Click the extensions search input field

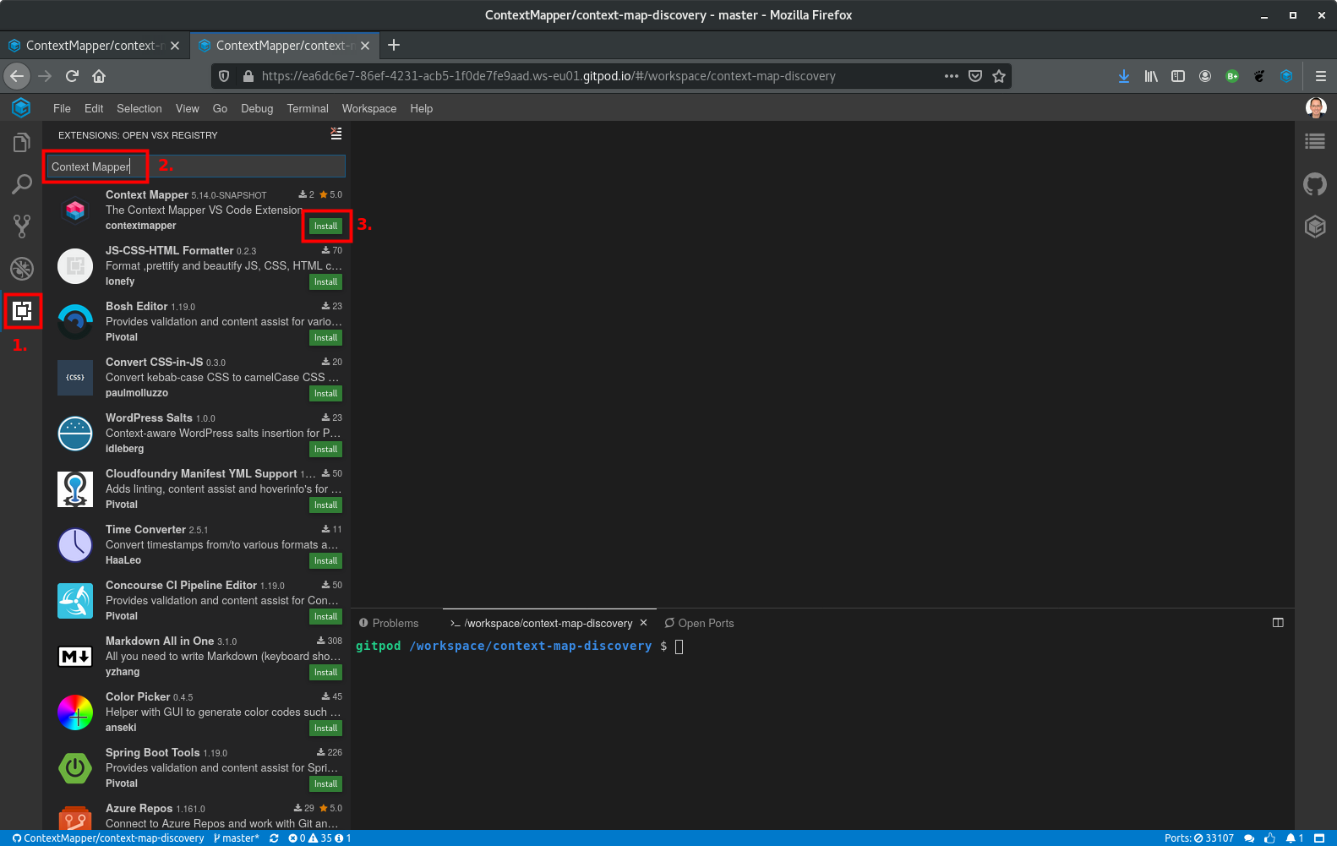tap(196, 166)
